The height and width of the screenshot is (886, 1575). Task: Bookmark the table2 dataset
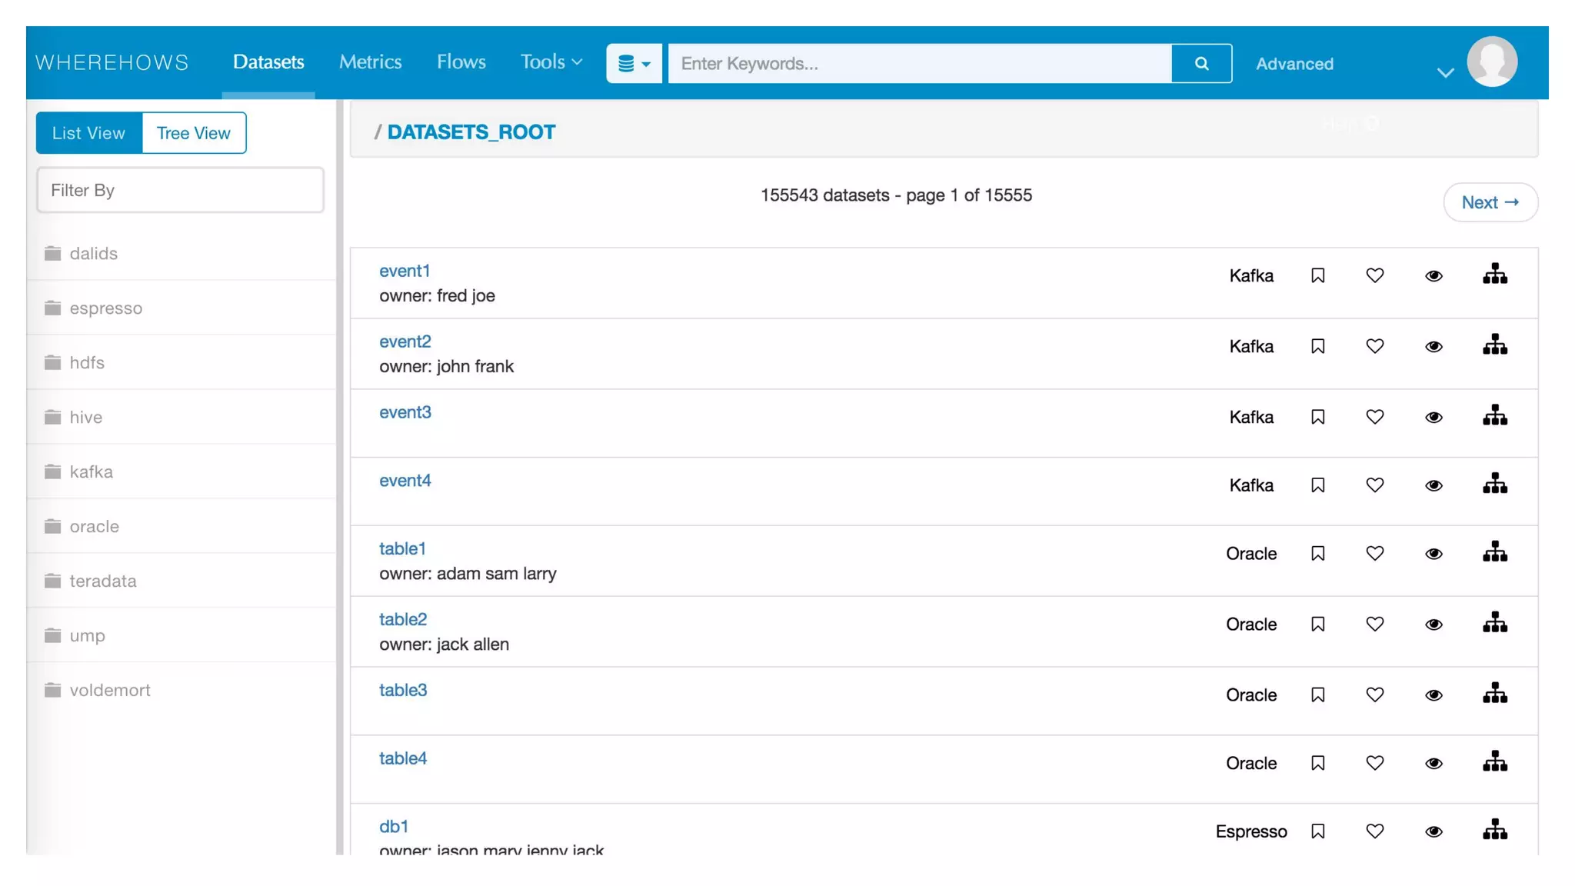click(1317, 624)
